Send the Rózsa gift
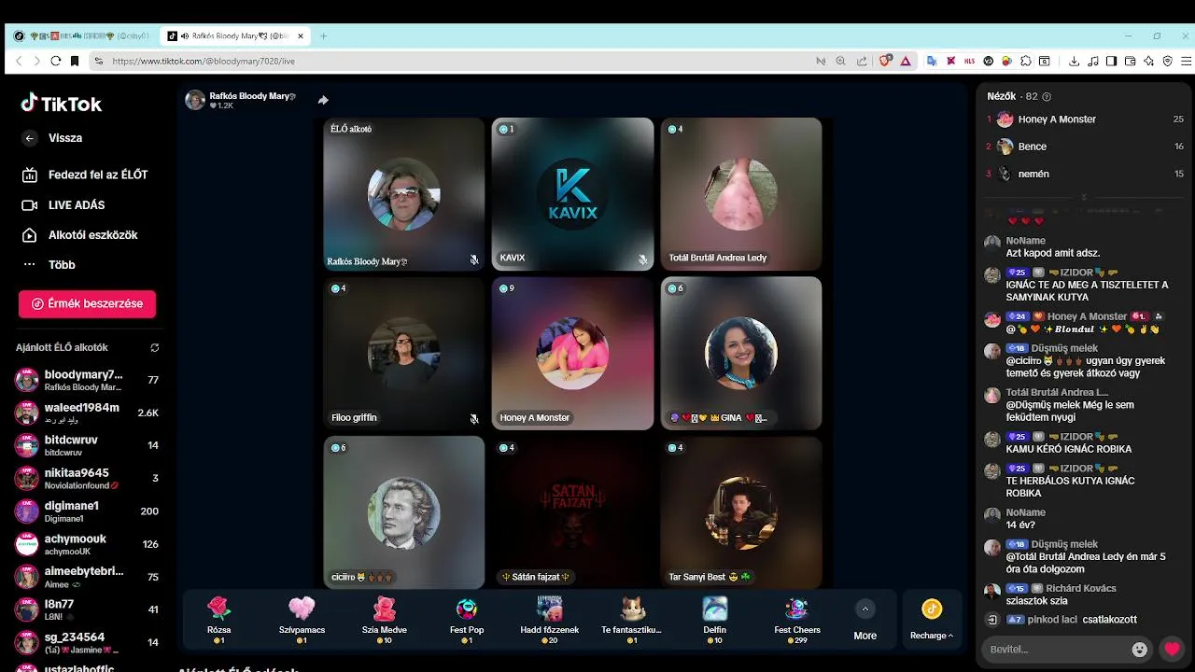 pos(218,621)
